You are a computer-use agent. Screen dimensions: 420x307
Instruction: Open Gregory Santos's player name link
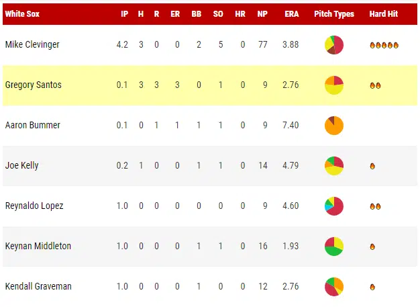coord(34,85)
